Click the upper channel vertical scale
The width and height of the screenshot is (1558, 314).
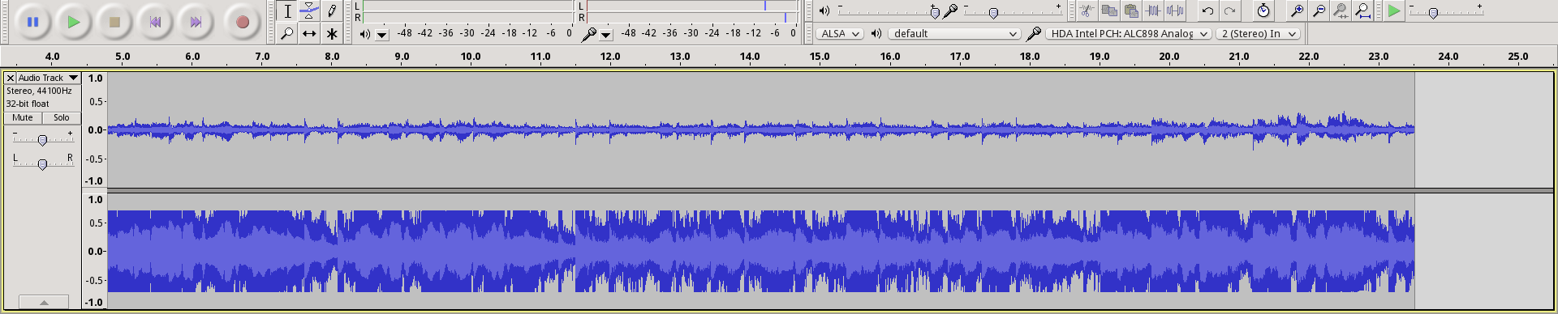click(x=95, y=130)
